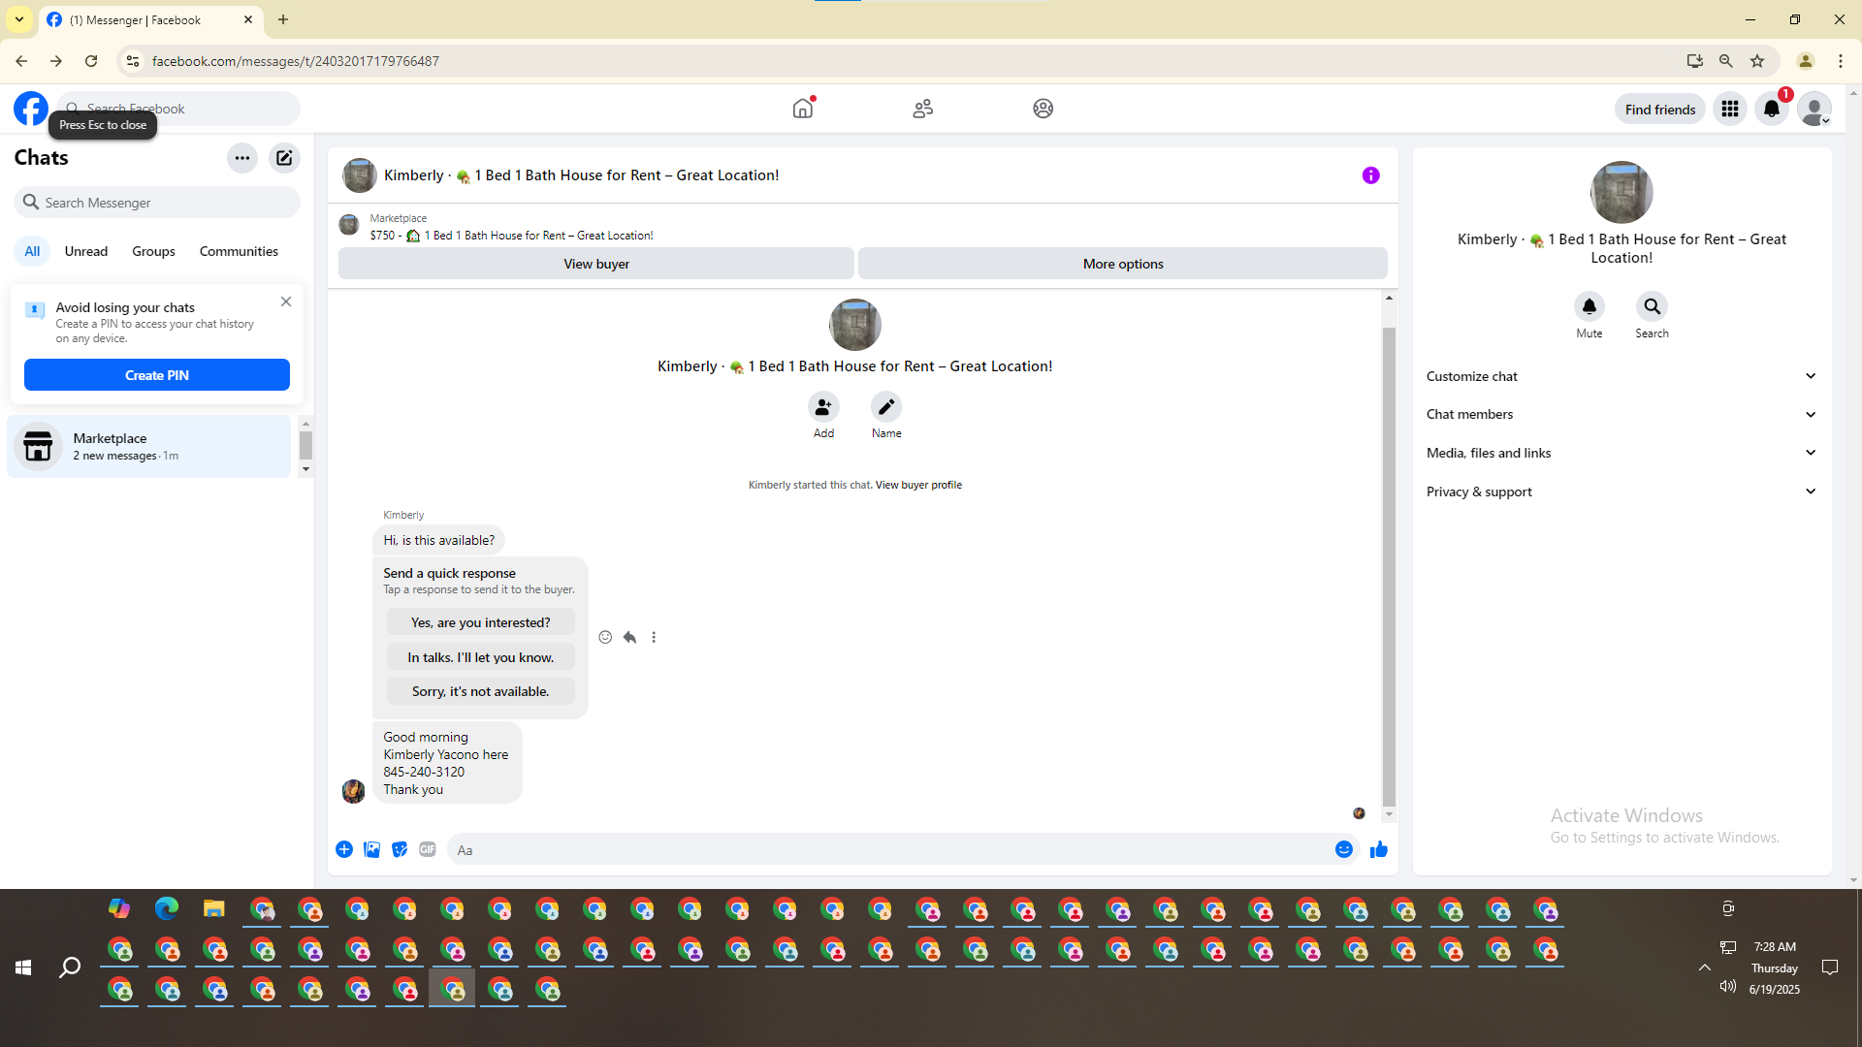1862x1047 pixels.
Task: Open the Marketplace chat thread
Action: [149, 446]
